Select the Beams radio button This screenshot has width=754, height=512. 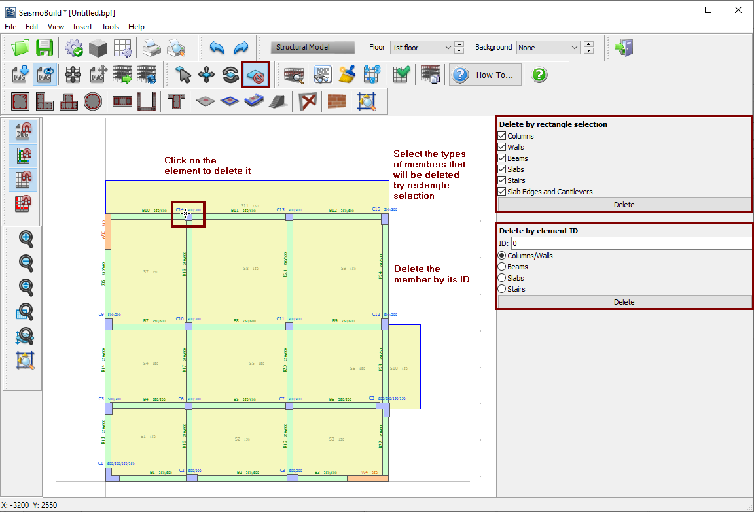click(502, 267)
